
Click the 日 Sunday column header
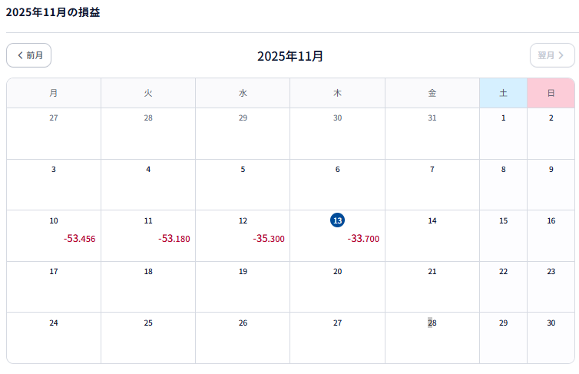pyautogui.click(x=551, y=93)
